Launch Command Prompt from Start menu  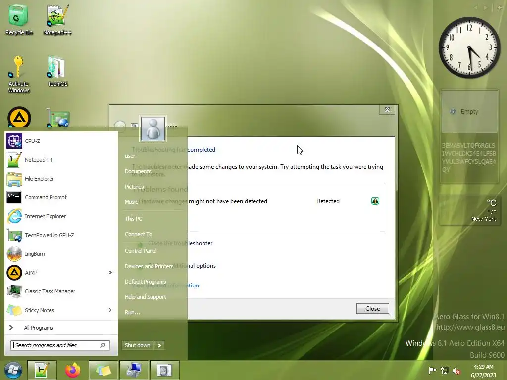(x=61, y=197)
